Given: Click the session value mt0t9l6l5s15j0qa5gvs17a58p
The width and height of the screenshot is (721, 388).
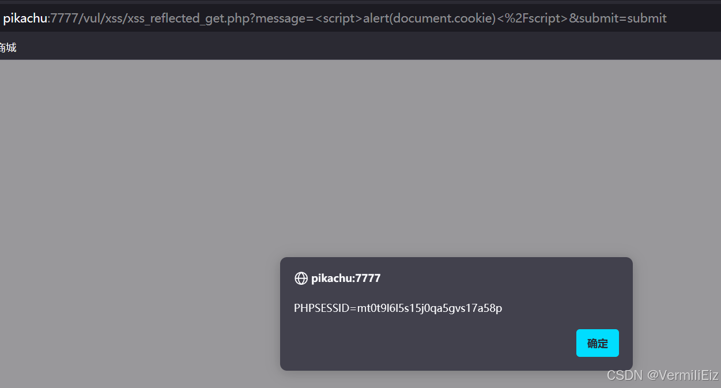Looking at the screenshot, I should coord(430,308).
